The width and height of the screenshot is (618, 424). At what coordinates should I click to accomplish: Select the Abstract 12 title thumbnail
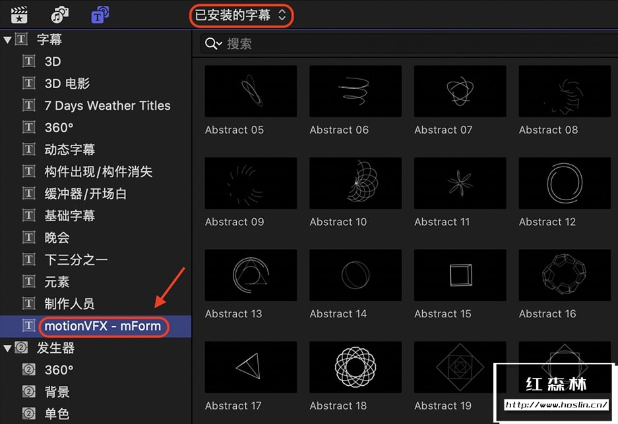[x=565, y=183]
